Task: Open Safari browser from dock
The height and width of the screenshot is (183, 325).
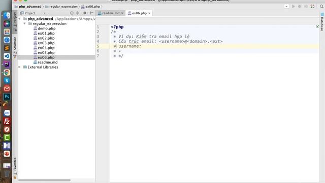Action: [x=7, y=40]
